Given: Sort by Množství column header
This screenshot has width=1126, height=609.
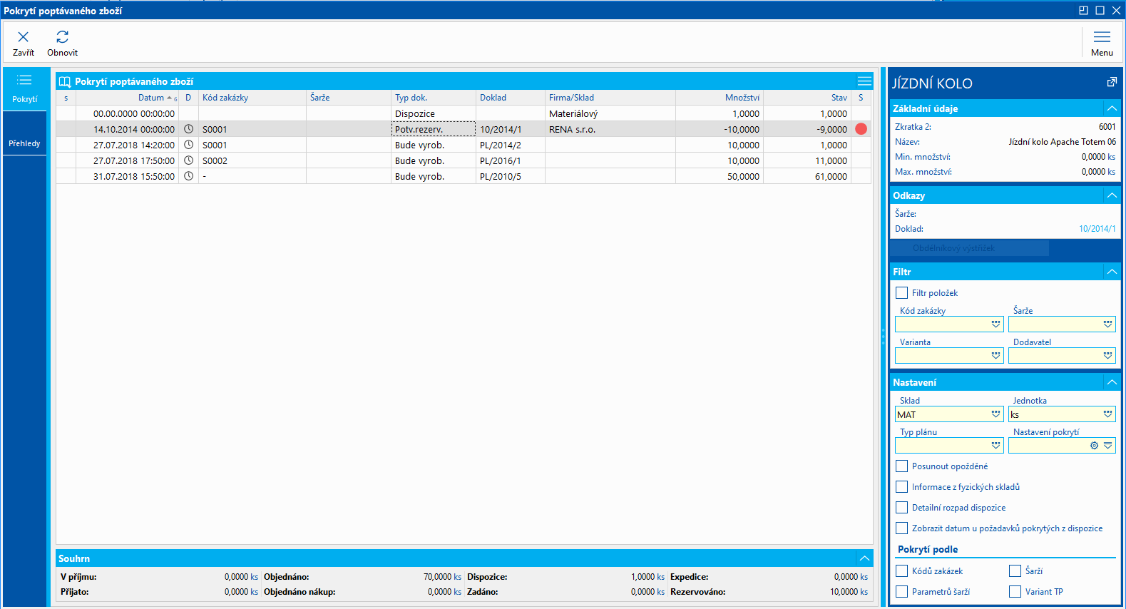Looking at the screenshot, I should coord(720,98).
